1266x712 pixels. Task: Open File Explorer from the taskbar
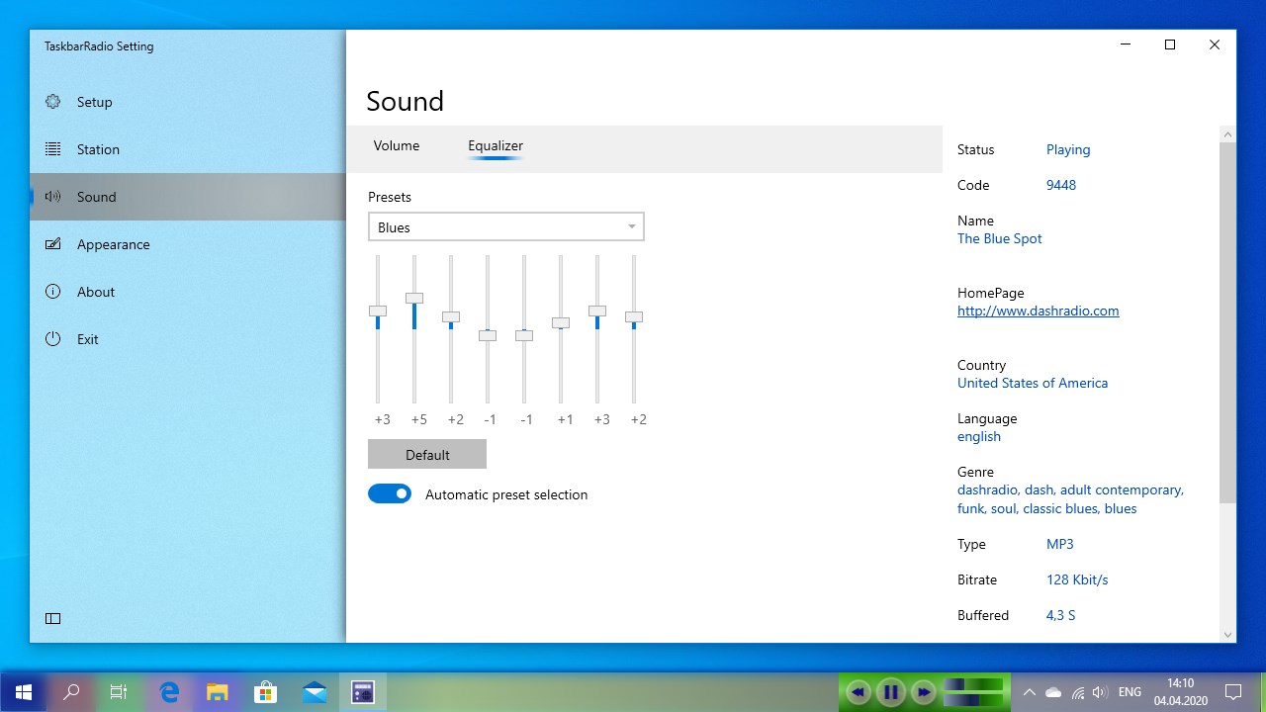tap(218, 692)
